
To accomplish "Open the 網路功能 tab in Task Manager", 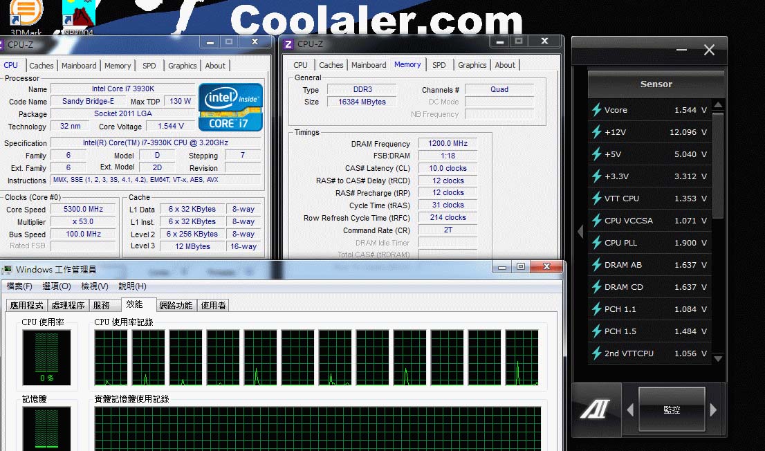I will coord(176,306).
